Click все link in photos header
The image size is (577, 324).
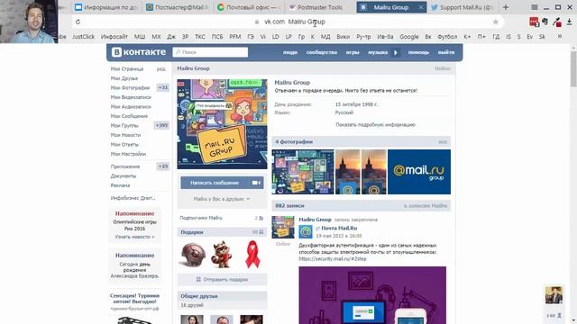443,142
